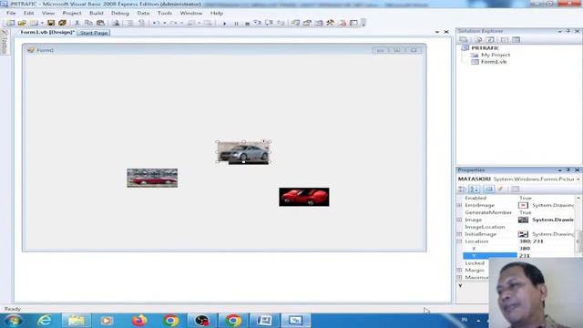
Task: Click the Location X value 380
Action: tap(525, 249)
